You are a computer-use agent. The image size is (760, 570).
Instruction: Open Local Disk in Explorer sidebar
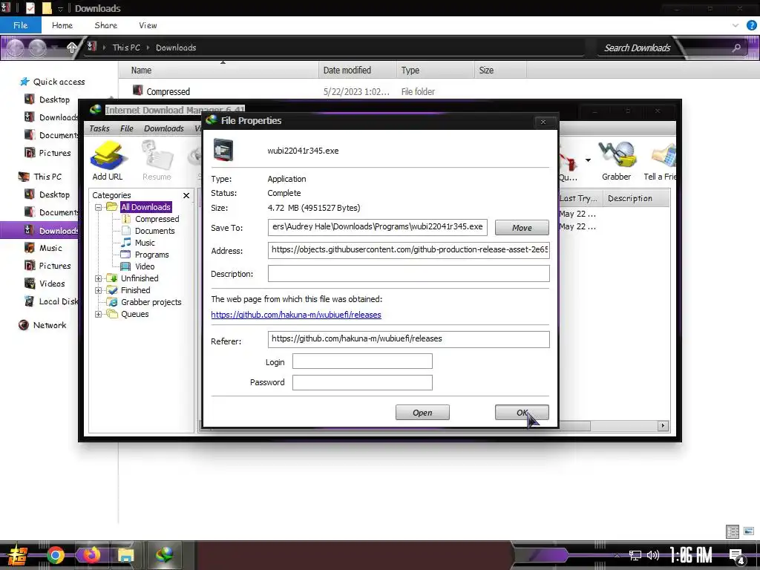(57, 301)
